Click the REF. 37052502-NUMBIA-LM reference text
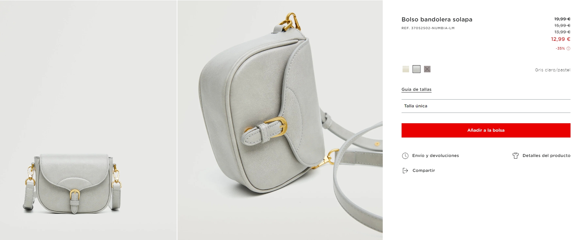This screenshot has height=240, width=578. point(428,28)
